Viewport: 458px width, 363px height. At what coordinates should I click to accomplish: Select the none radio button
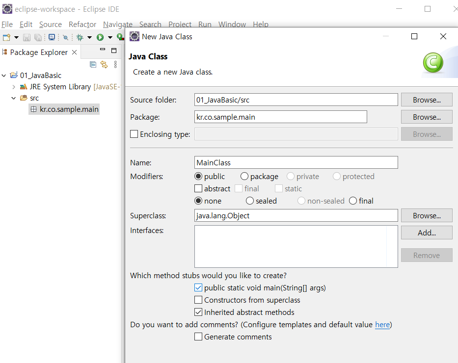click(198, 201)
